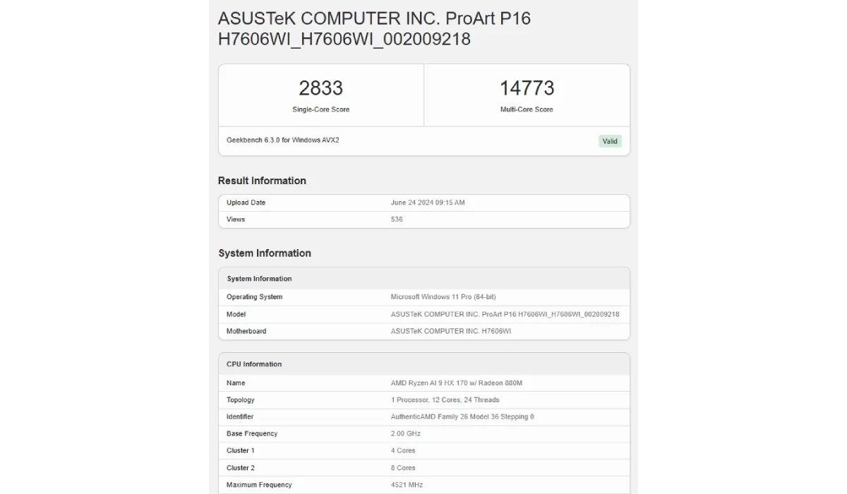Screen dimensions: 847x494
Task: Select the CPU name AMD Ryzen AI 9 HX 170
Action: coord(456,383)
